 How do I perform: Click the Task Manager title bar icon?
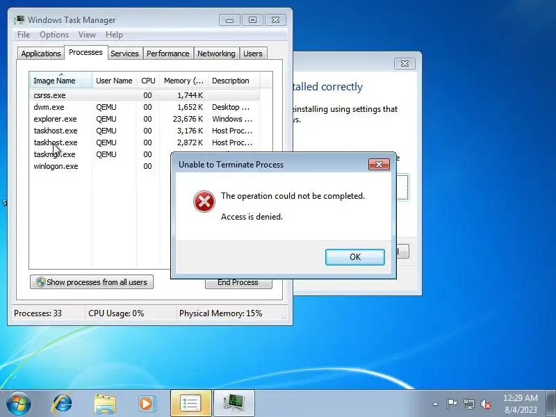click(x=19, y=20)
